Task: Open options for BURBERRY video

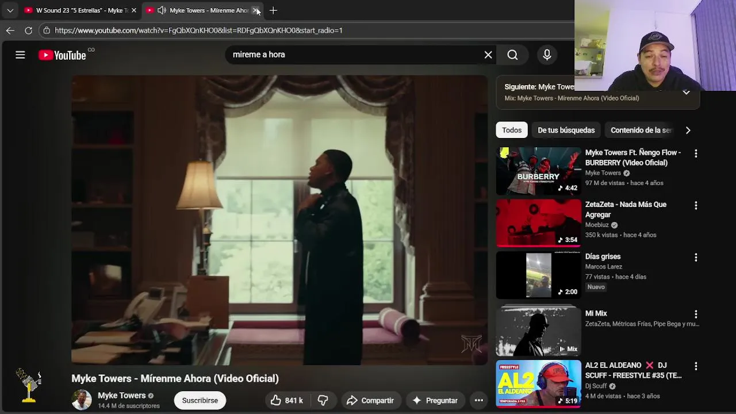Action: [x=696, y=154]
